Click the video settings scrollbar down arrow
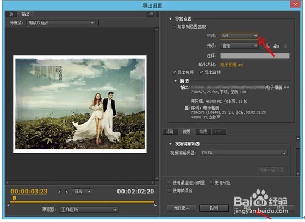Image resolution: width=305 pixels, height=222 pixels. tap(298, 174)
